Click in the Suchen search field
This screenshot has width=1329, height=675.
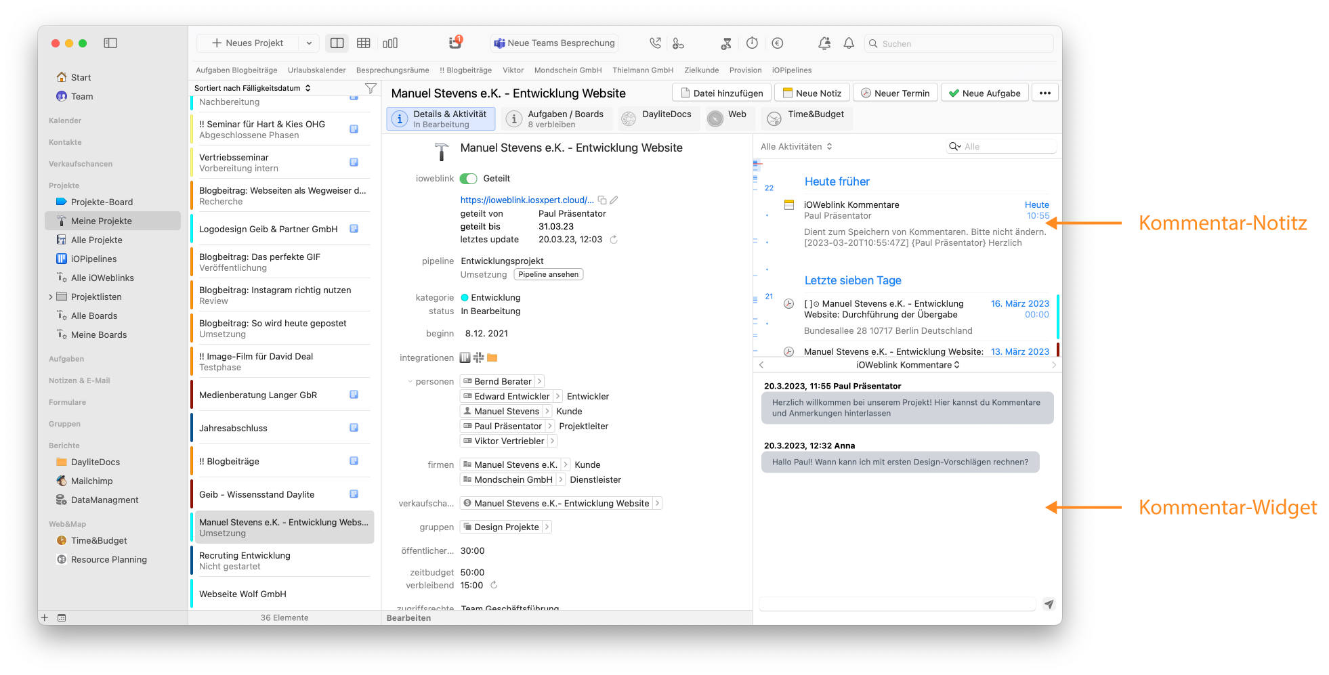coord(959,44)
